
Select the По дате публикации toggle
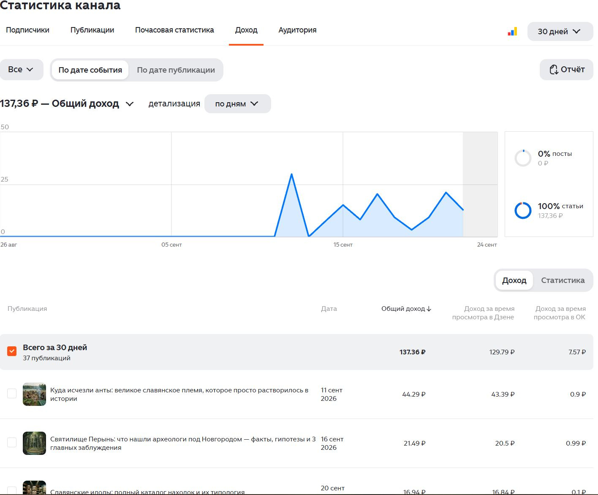coord(176,70)
